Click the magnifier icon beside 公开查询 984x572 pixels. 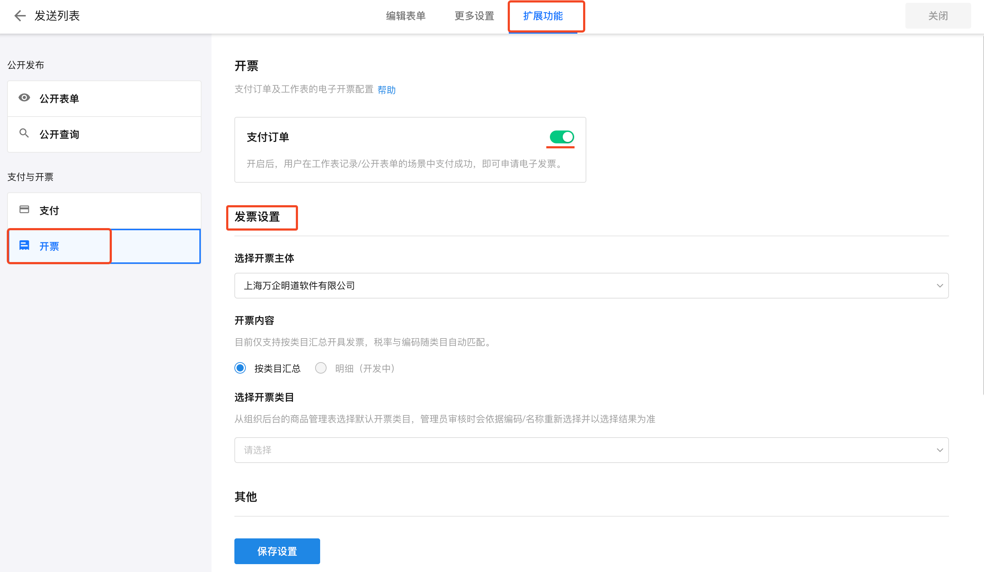point(24,133)
